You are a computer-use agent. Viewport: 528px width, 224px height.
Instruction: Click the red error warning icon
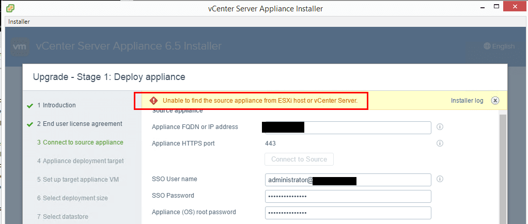(153, 101)
